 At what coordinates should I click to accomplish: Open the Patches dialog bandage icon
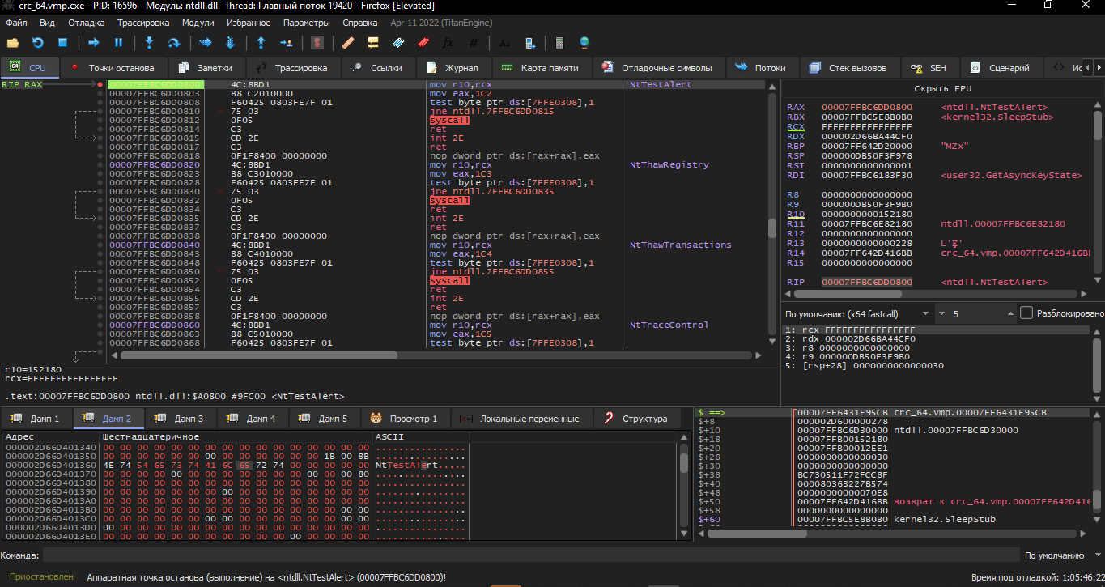pos(348,42)
